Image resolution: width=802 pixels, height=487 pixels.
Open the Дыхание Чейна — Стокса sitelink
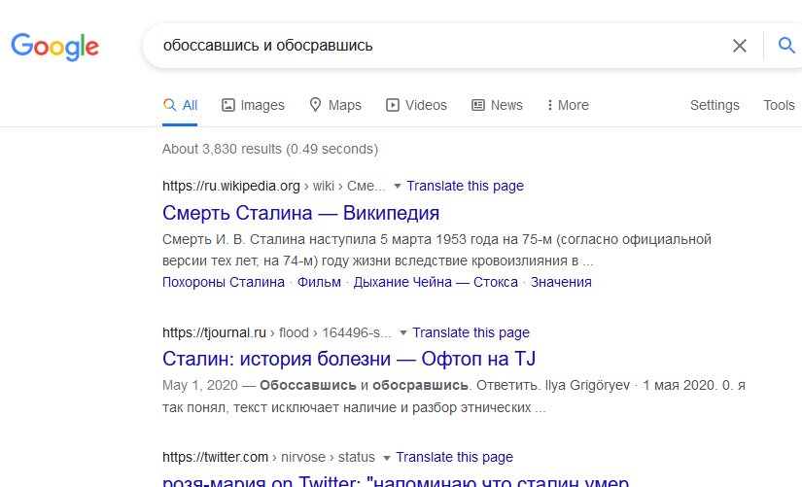tap(436, 282)
